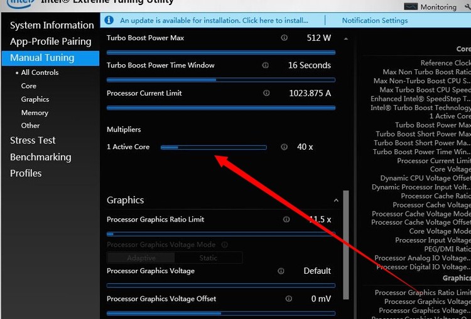Click the update available install link
Screen dimensions: 471x319
click(214, 21)
